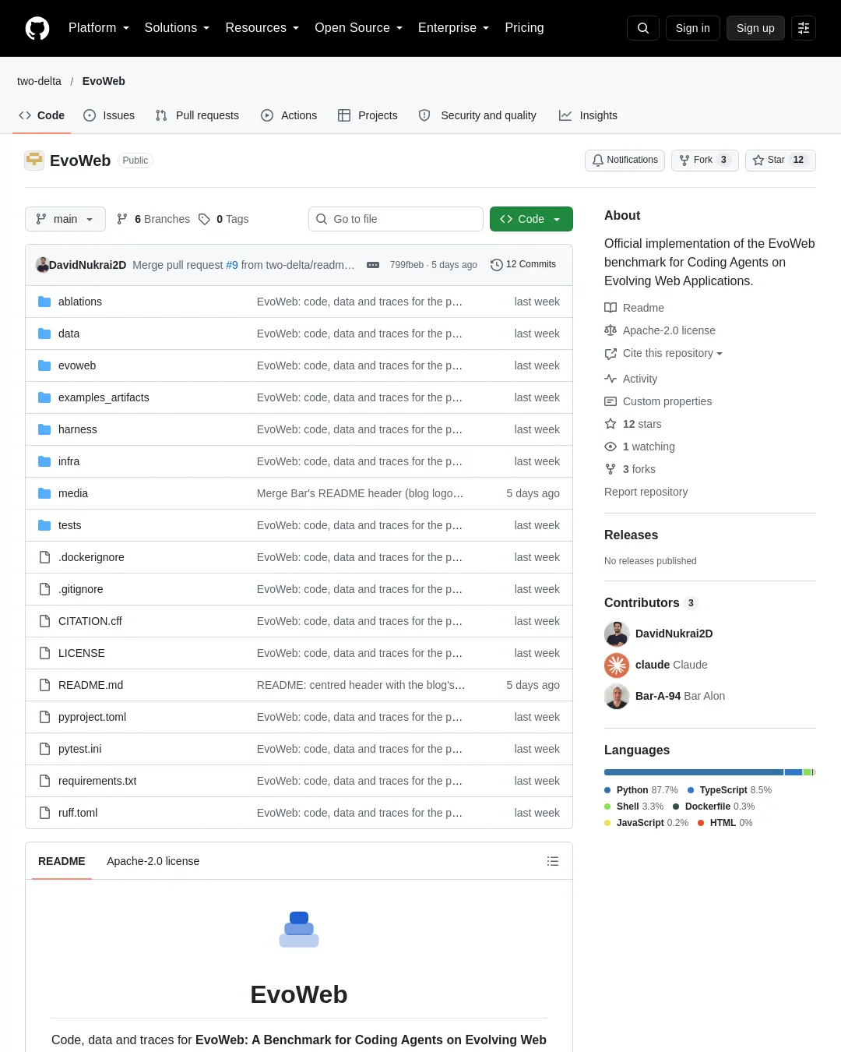The image size is (841, 1052).
Task: Click the HTML language red dot
Action: [701, 823]
